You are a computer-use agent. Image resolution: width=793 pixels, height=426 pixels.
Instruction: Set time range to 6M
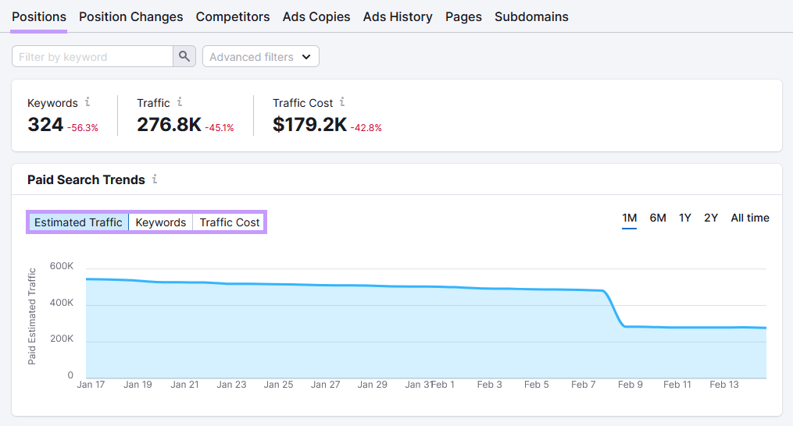tap(658, 218)
